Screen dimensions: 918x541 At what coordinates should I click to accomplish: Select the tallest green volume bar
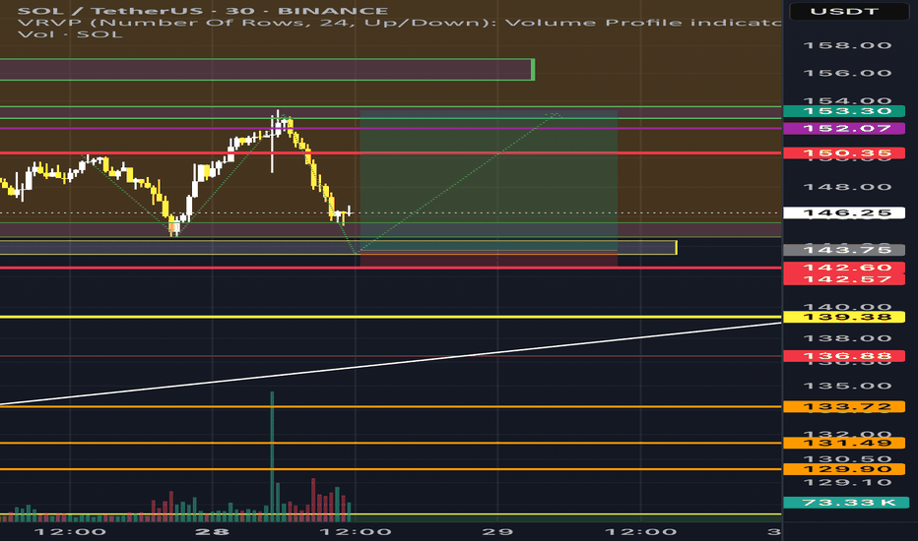click(x=272, y=456)
